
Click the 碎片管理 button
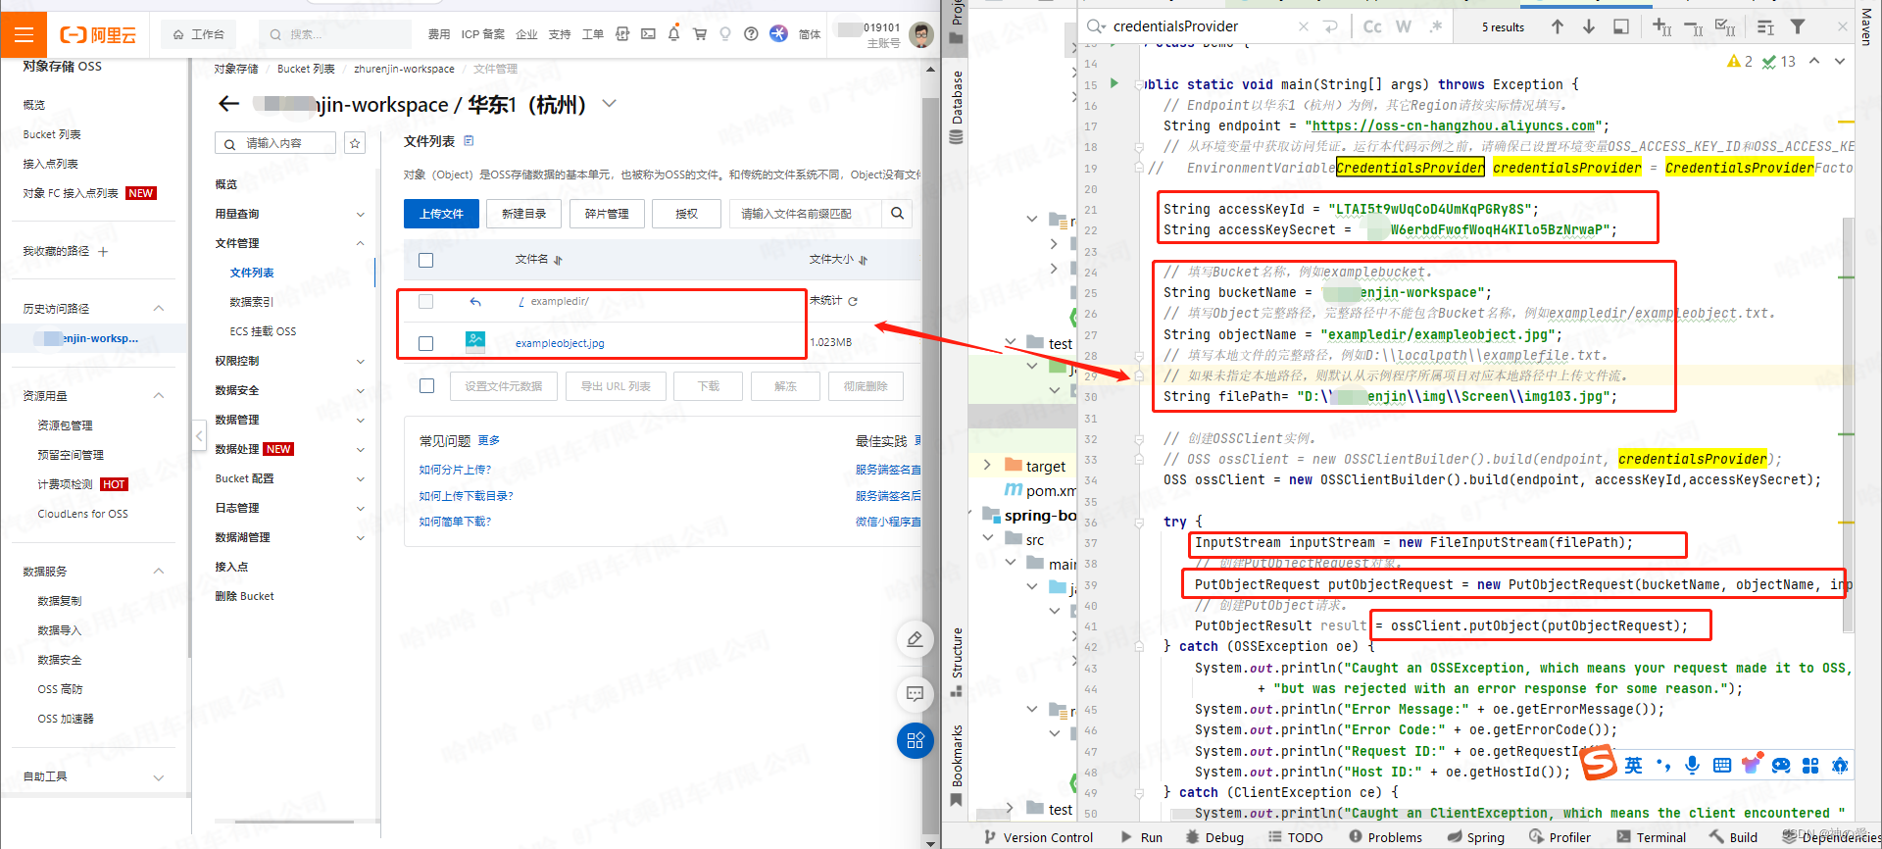click(607, 214)
